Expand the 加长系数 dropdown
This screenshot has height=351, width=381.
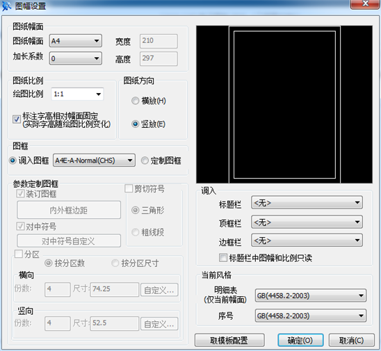[x=76, y=58]
